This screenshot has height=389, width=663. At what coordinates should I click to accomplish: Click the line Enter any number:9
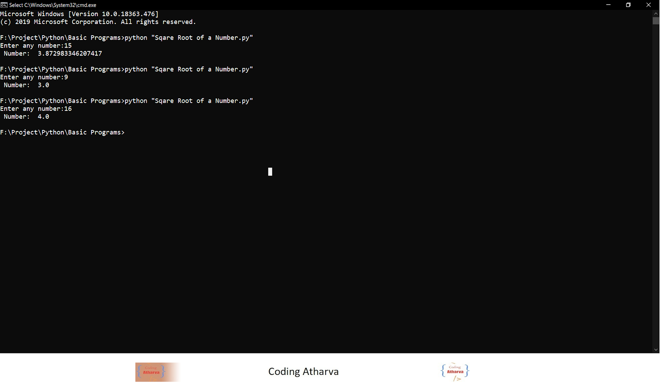coord(34,77)
